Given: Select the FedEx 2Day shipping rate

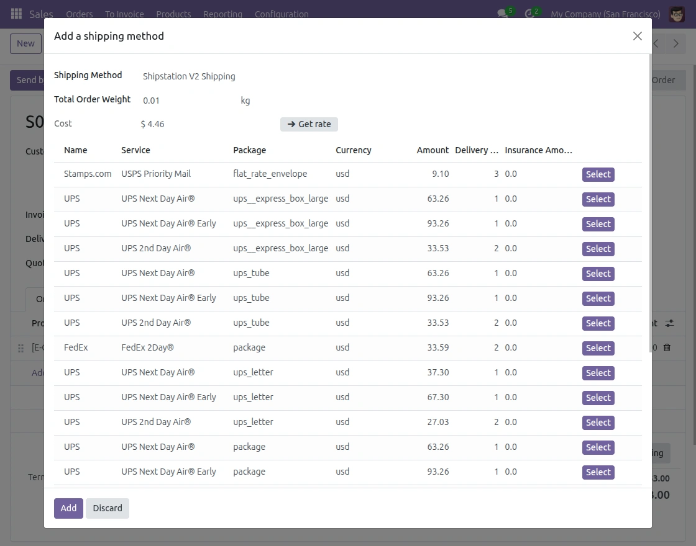Looking at the screenshot, I should pyautogui.click(x=598, y=348).
